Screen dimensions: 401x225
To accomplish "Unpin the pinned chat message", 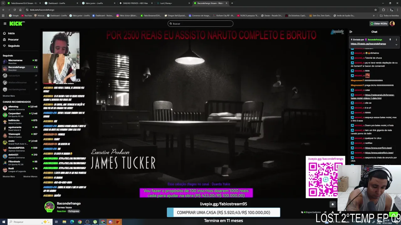I will tap(390, 40).
